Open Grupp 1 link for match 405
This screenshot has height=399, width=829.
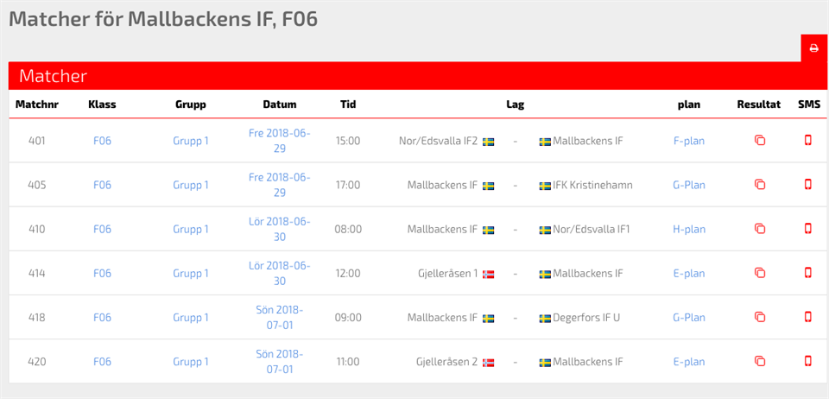(x=190, y=185)
